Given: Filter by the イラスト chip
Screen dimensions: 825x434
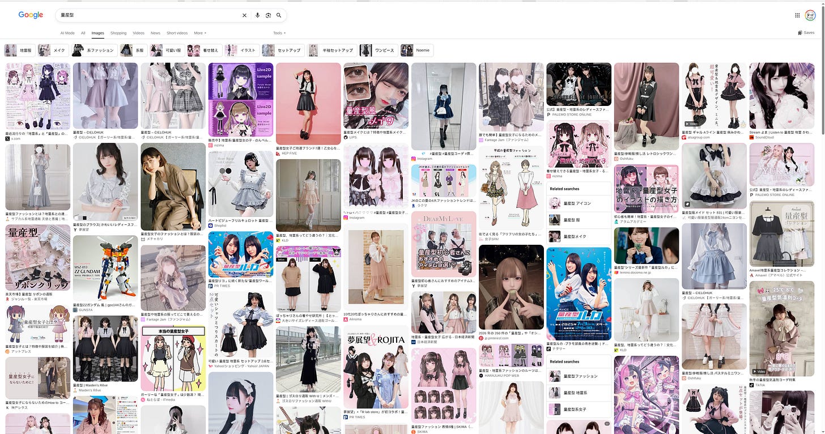Looking at the screenshot, I should coord(242,50).
